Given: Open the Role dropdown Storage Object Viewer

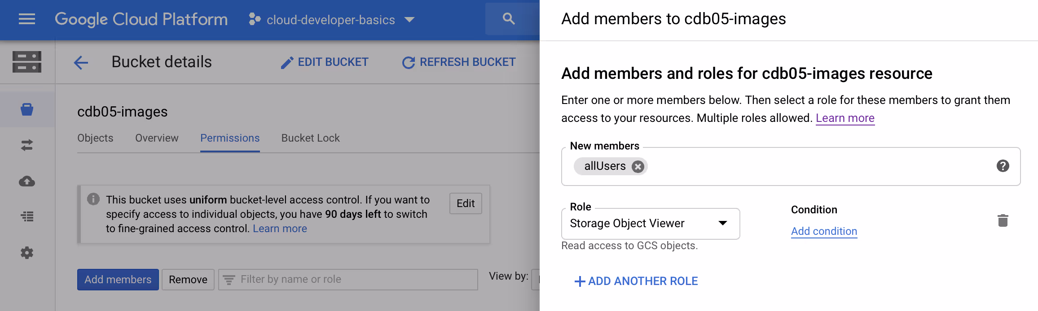Looking at the screenshot, I should 651,224.
